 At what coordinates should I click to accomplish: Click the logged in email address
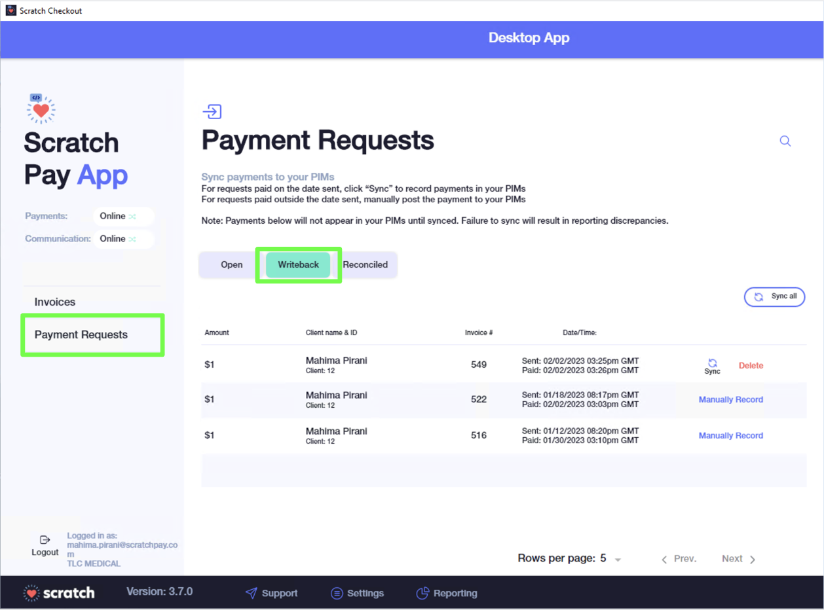point(122,549)
